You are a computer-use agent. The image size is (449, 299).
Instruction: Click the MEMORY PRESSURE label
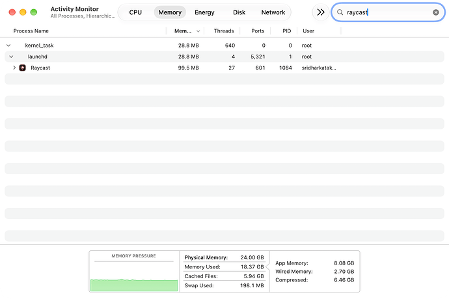click(x=134, y=256)
